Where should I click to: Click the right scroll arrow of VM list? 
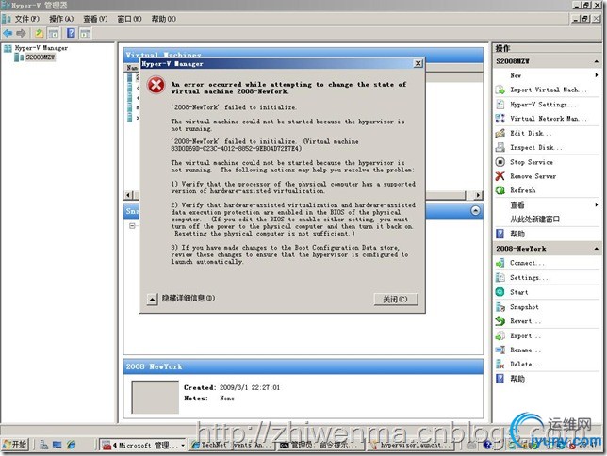click(x=479, y=195)
